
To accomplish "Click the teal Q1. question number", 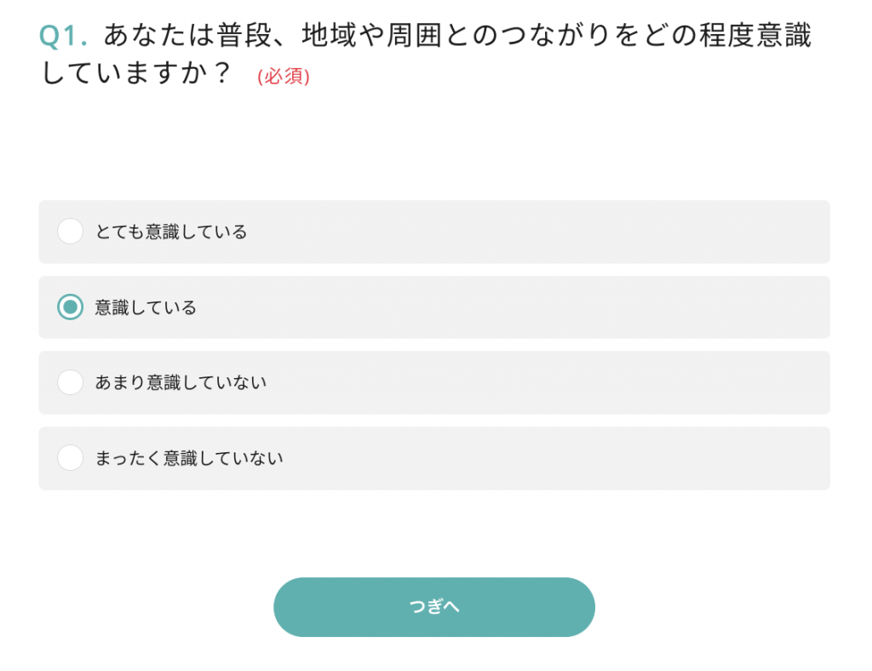I will pos(64,36).
